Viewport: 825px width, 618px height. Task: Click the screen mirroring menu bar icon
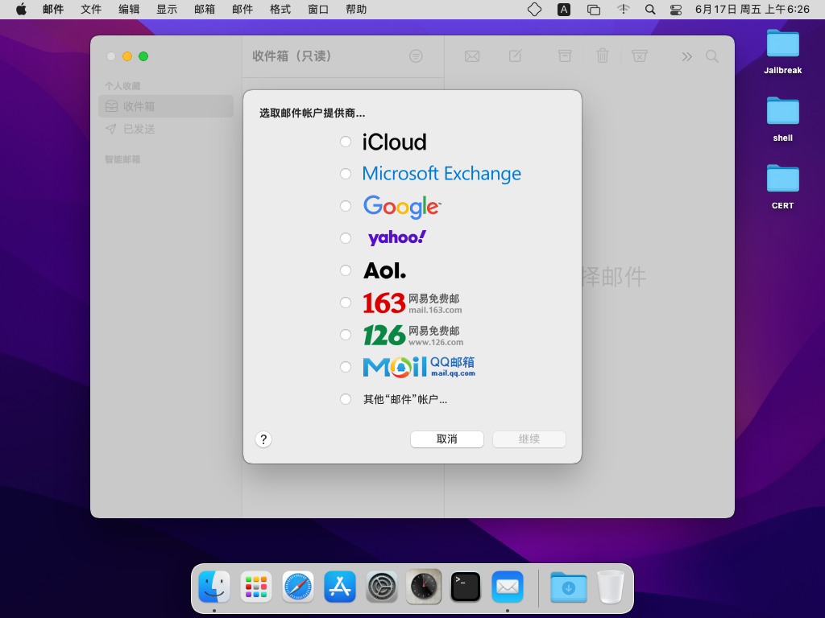[594, 10]
